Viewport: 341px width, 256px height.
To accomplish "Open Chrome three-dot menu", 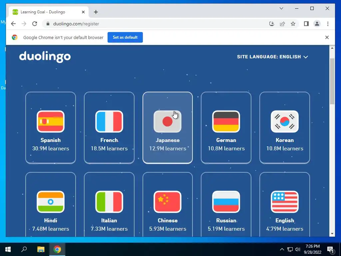I will [x=328, y=24].
